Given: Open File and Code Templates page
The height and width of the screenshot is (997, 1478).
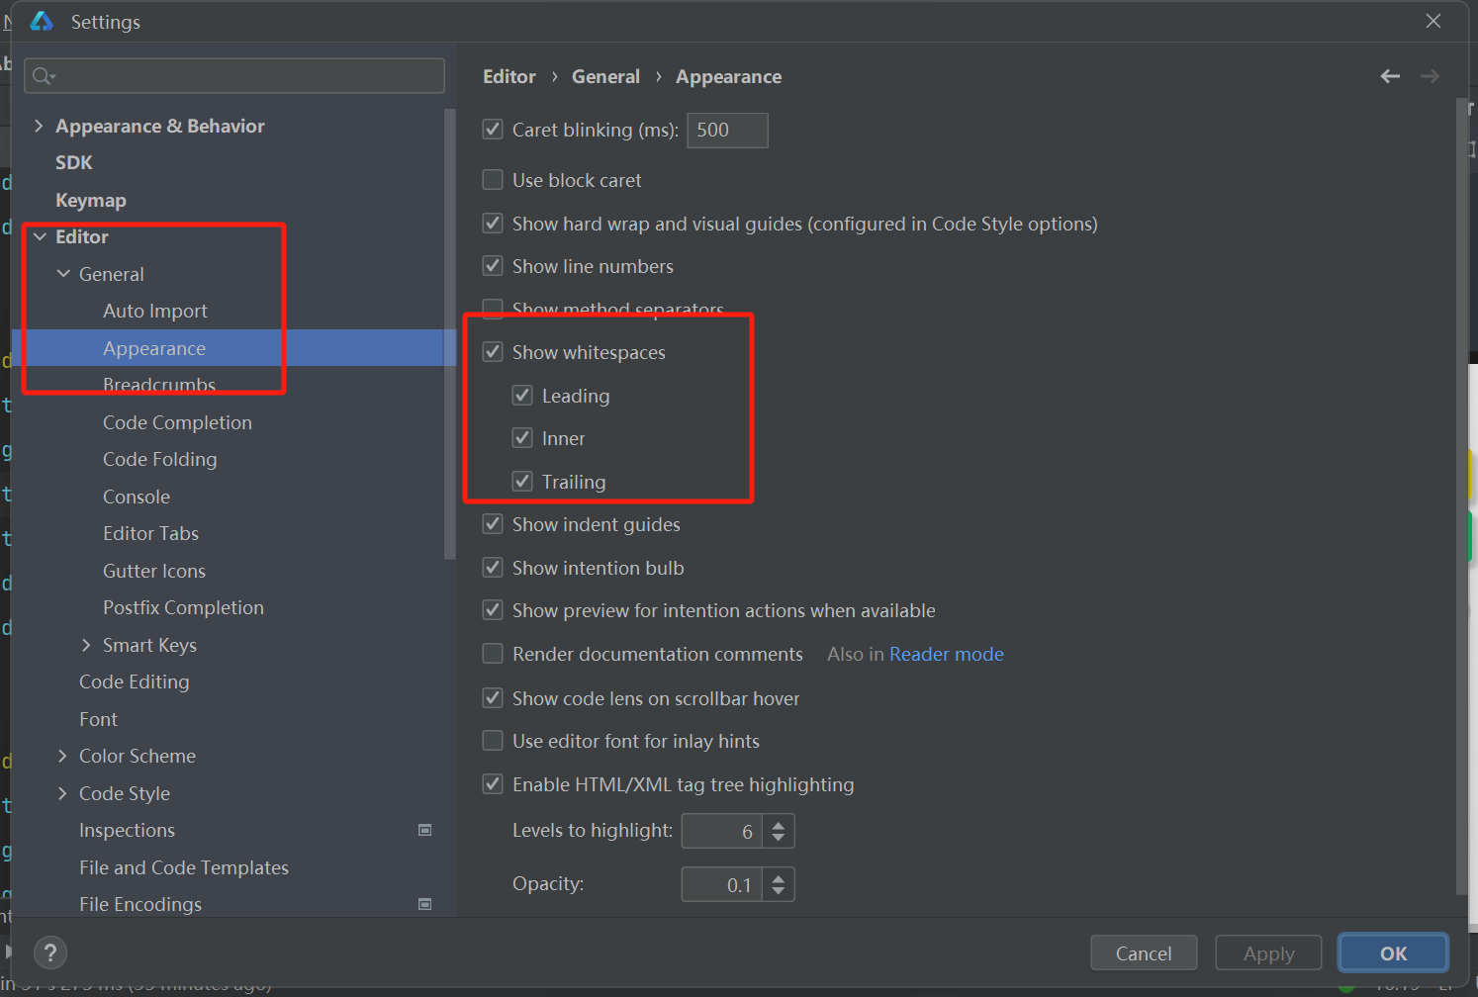Looking at the screenshot, I should 184,867.
